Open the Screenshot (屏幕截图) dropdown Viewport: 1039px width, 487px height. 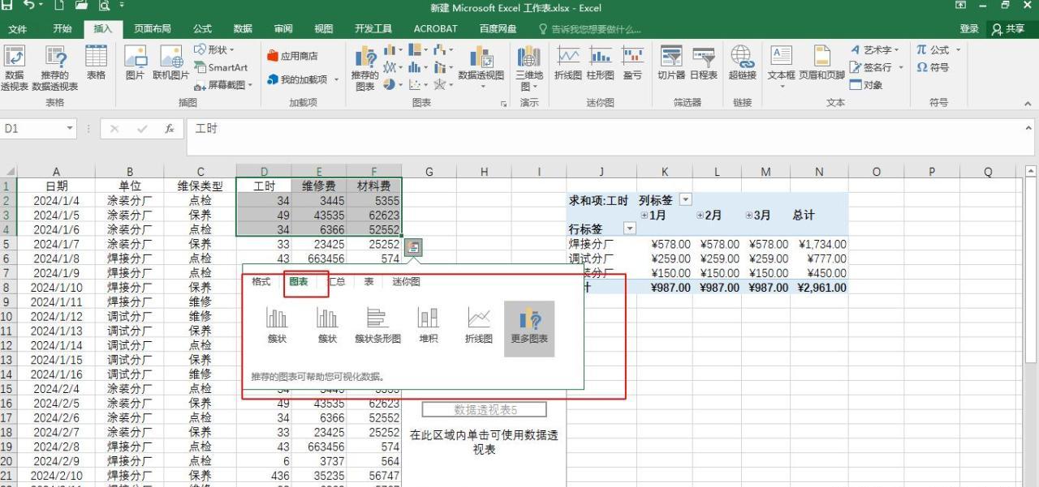223,84
